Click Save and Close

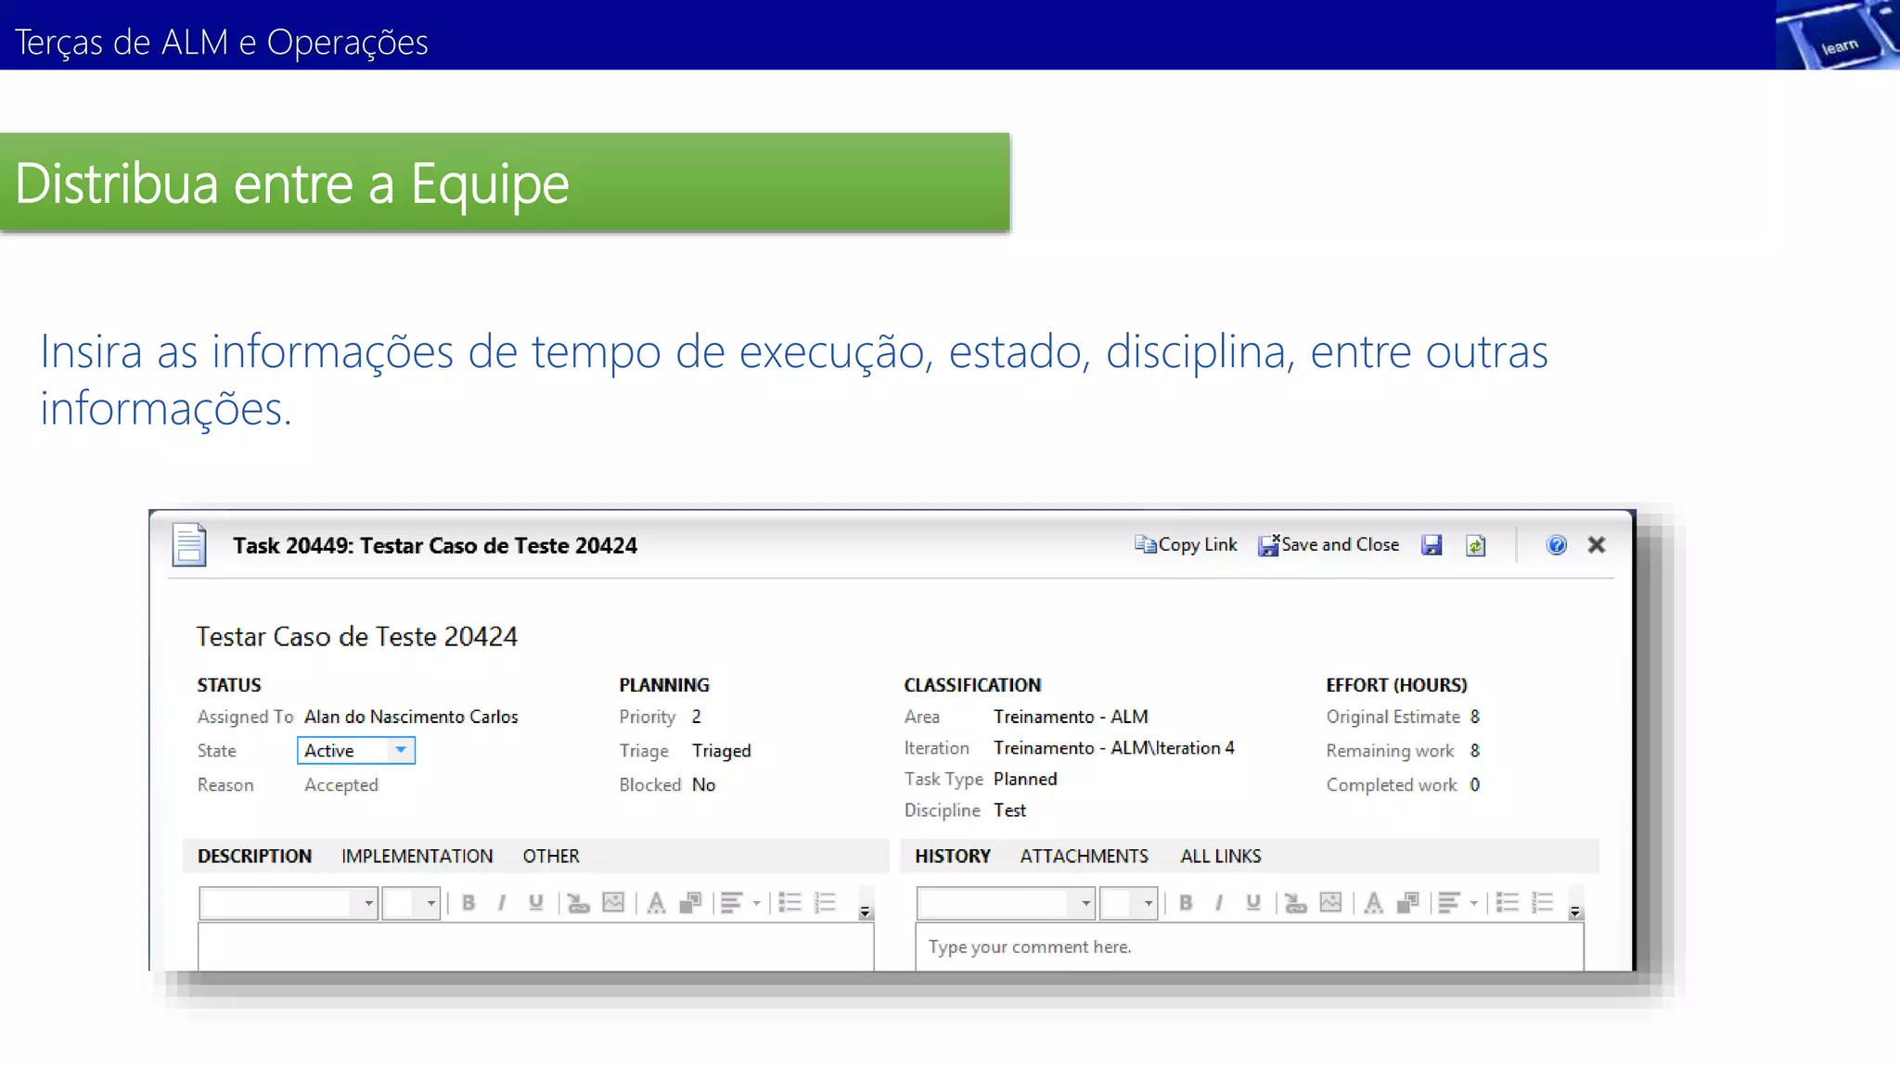tap(1329, 545)
